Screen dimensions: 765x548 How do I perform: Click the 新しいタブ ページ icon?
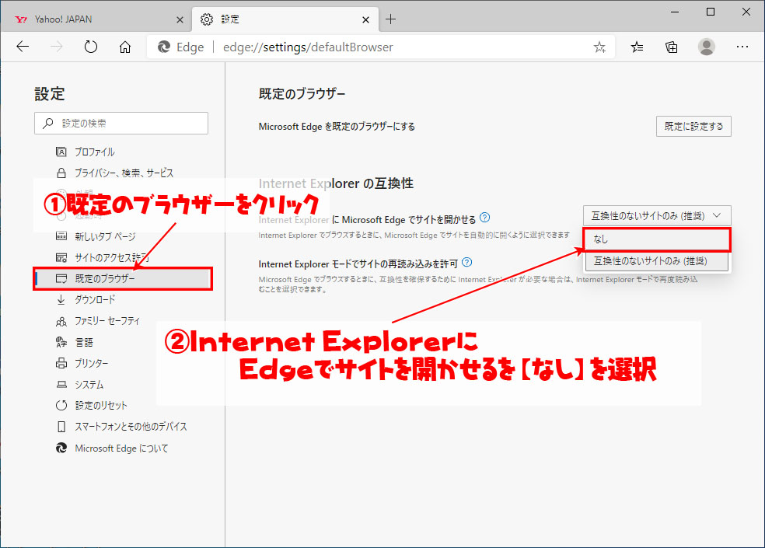(x=61, y=236)
